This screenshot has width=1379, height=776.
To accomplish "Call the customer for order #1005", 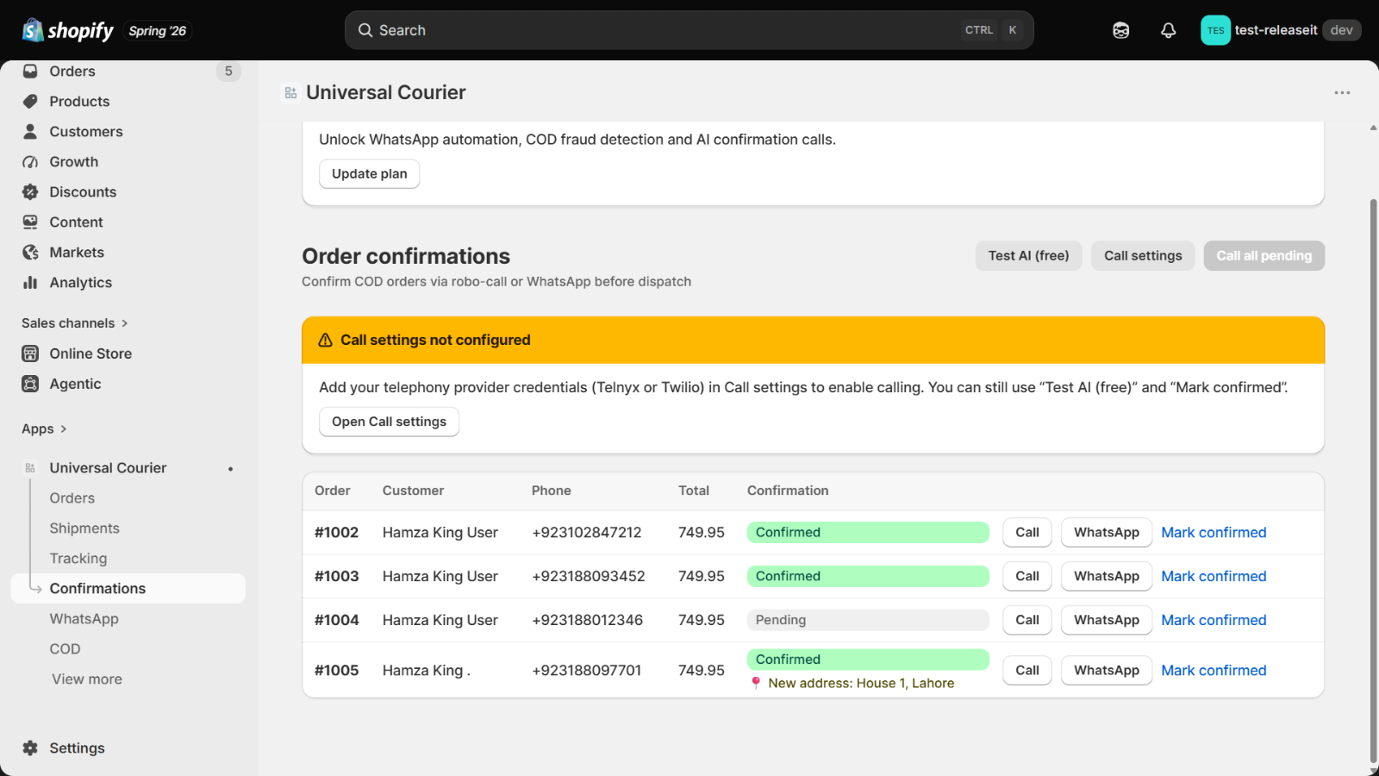I will (1027, 670).
